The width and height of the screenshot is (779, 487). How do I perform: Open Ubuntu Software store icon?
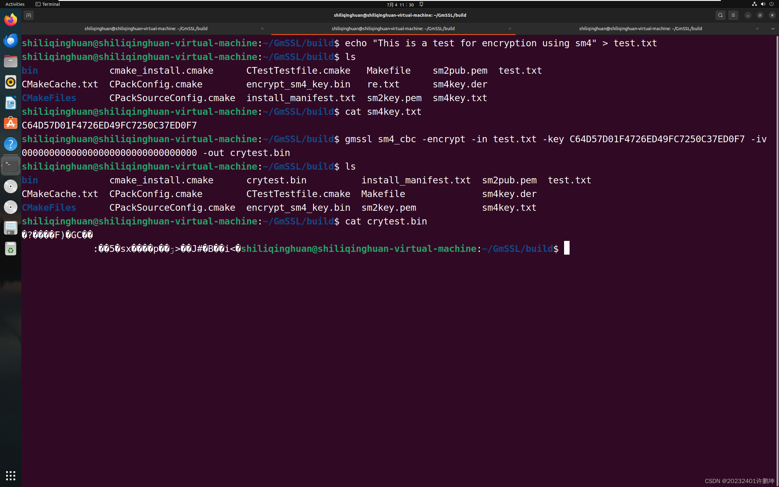[11, 123]
